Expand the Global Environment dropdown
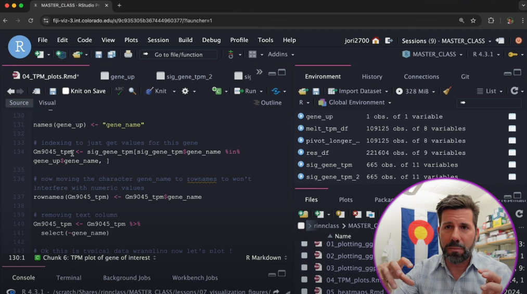 (355, 102)
